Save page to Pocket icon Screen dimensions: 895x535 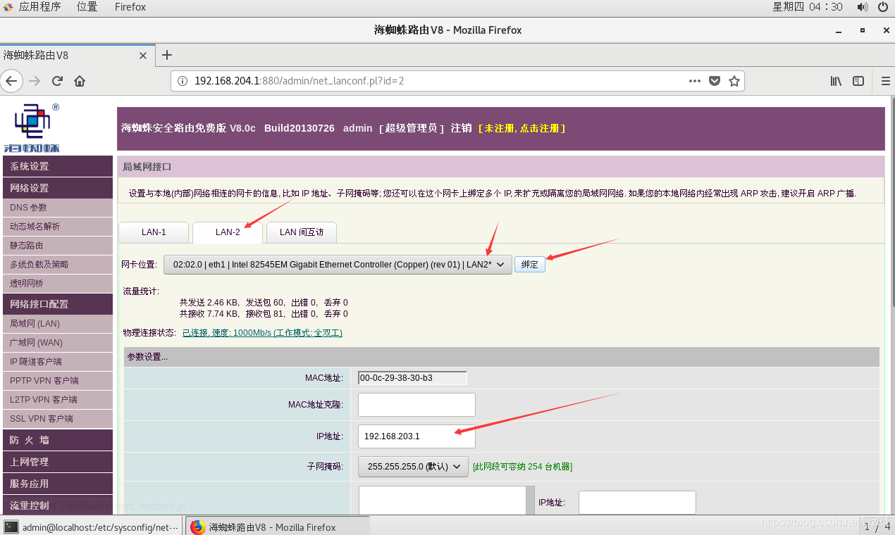click(x=715, y=81)
